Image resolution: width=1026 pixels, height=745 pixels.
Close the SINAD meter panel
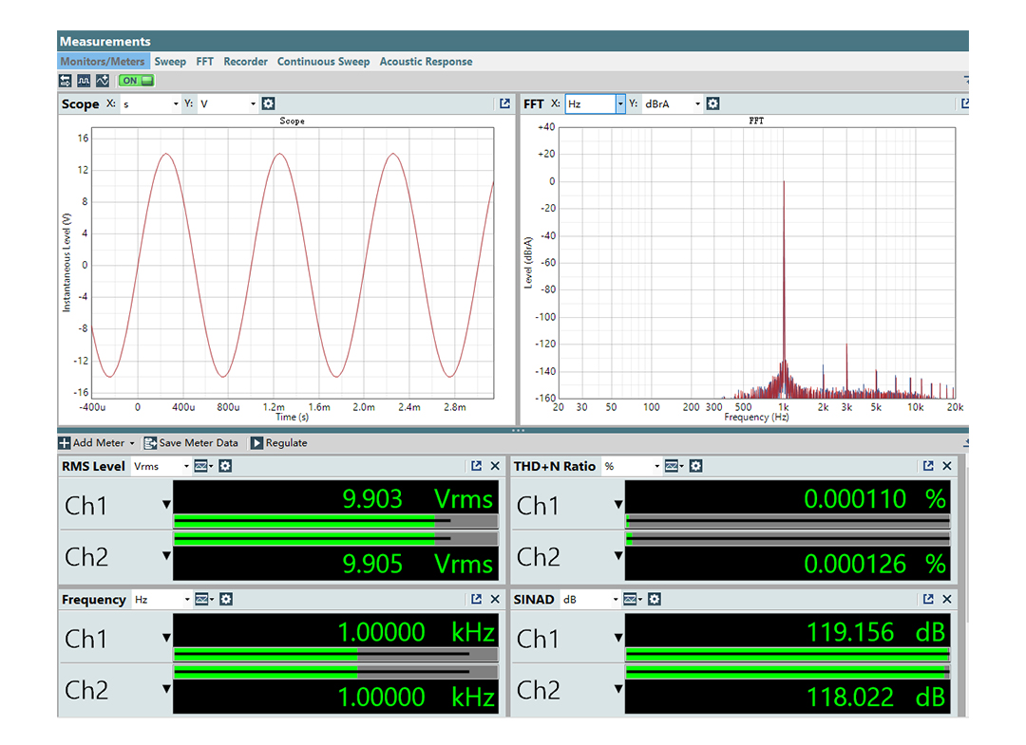coord(947,599)
